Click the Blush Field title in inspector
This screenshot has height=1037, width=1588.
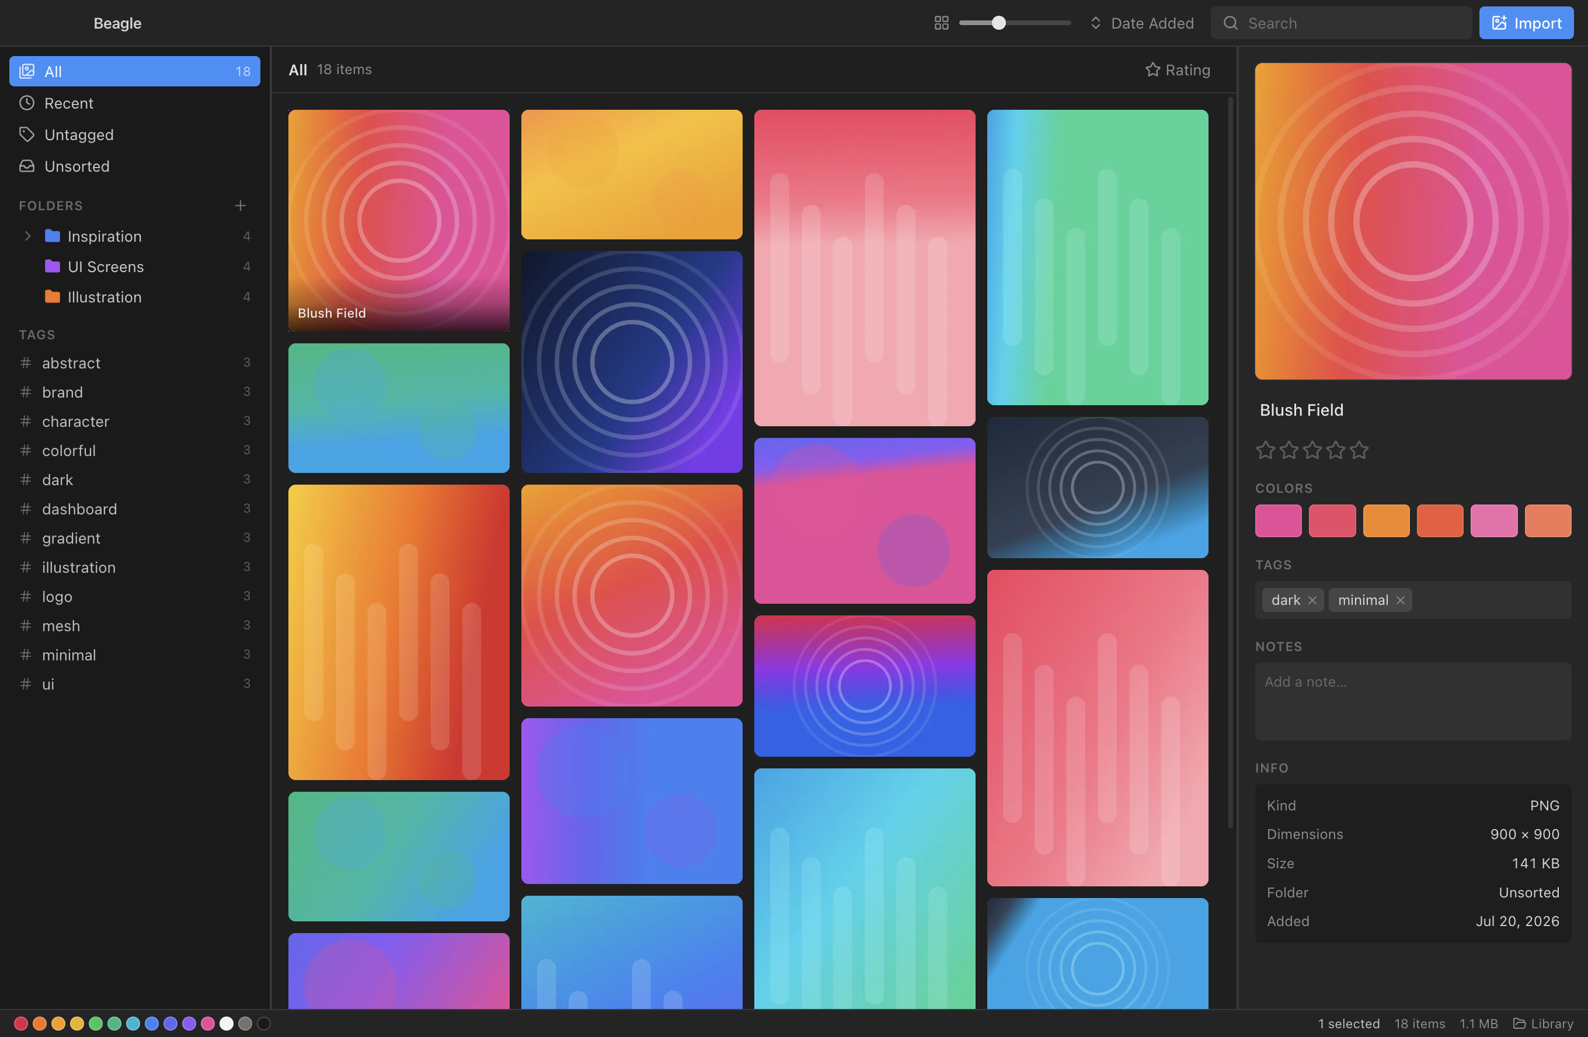pos(1301,410)
